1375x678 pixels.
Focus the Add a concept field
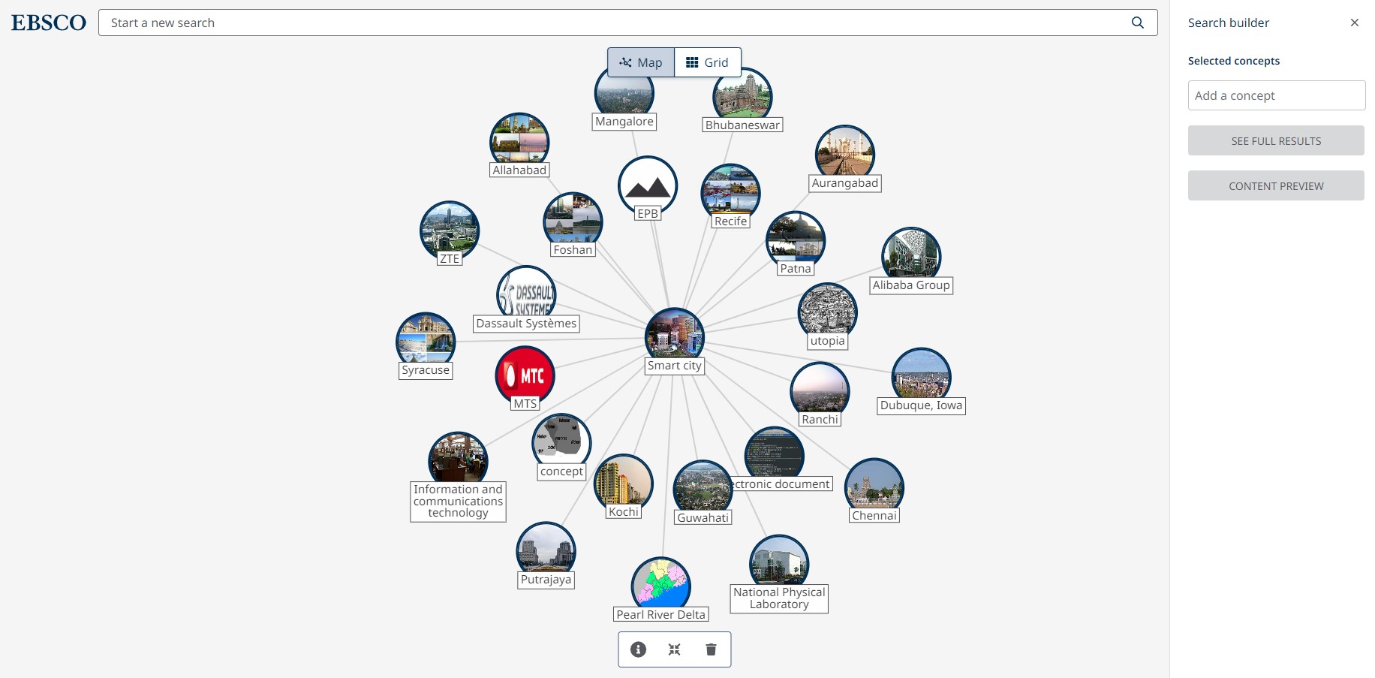click(1276, 95)
